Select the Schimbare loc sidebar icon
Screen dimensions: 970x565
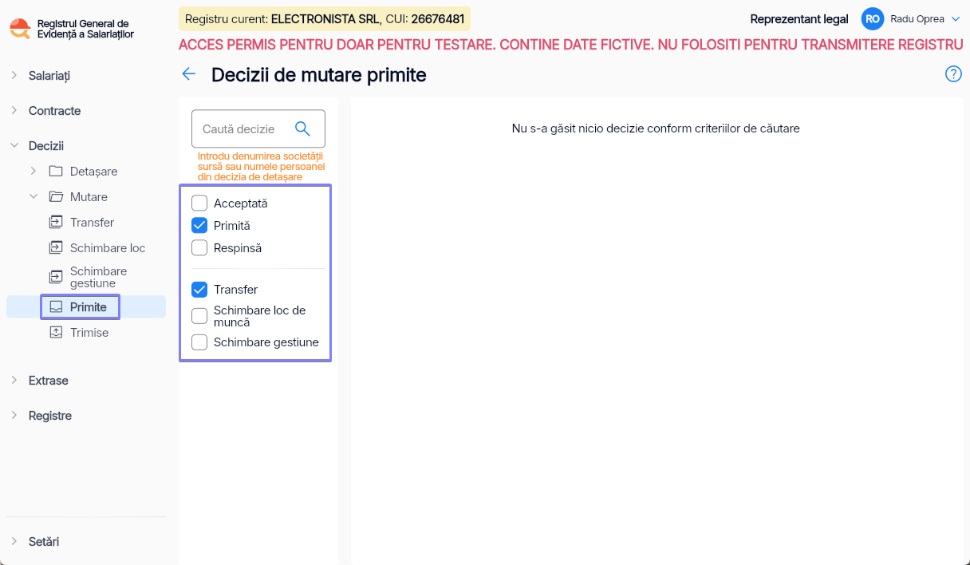pos(56,248)
